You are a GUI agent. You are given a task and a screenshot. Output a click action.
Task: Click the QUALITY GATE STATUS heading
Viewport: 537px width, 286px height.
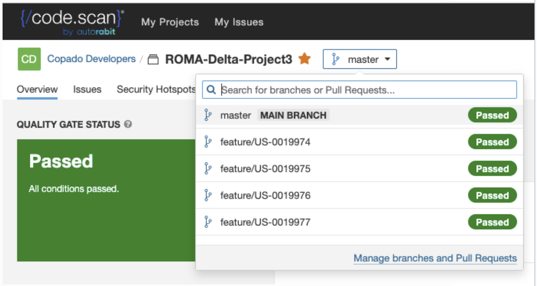(x=68, y=125)
